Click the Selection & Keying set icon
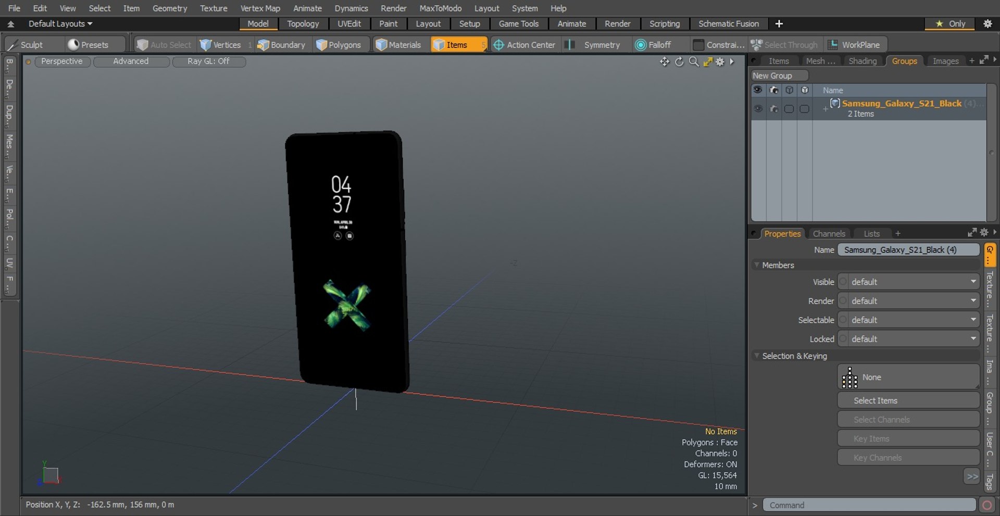The height and width of the screenshot is (516, 1000). coord(849,377)
